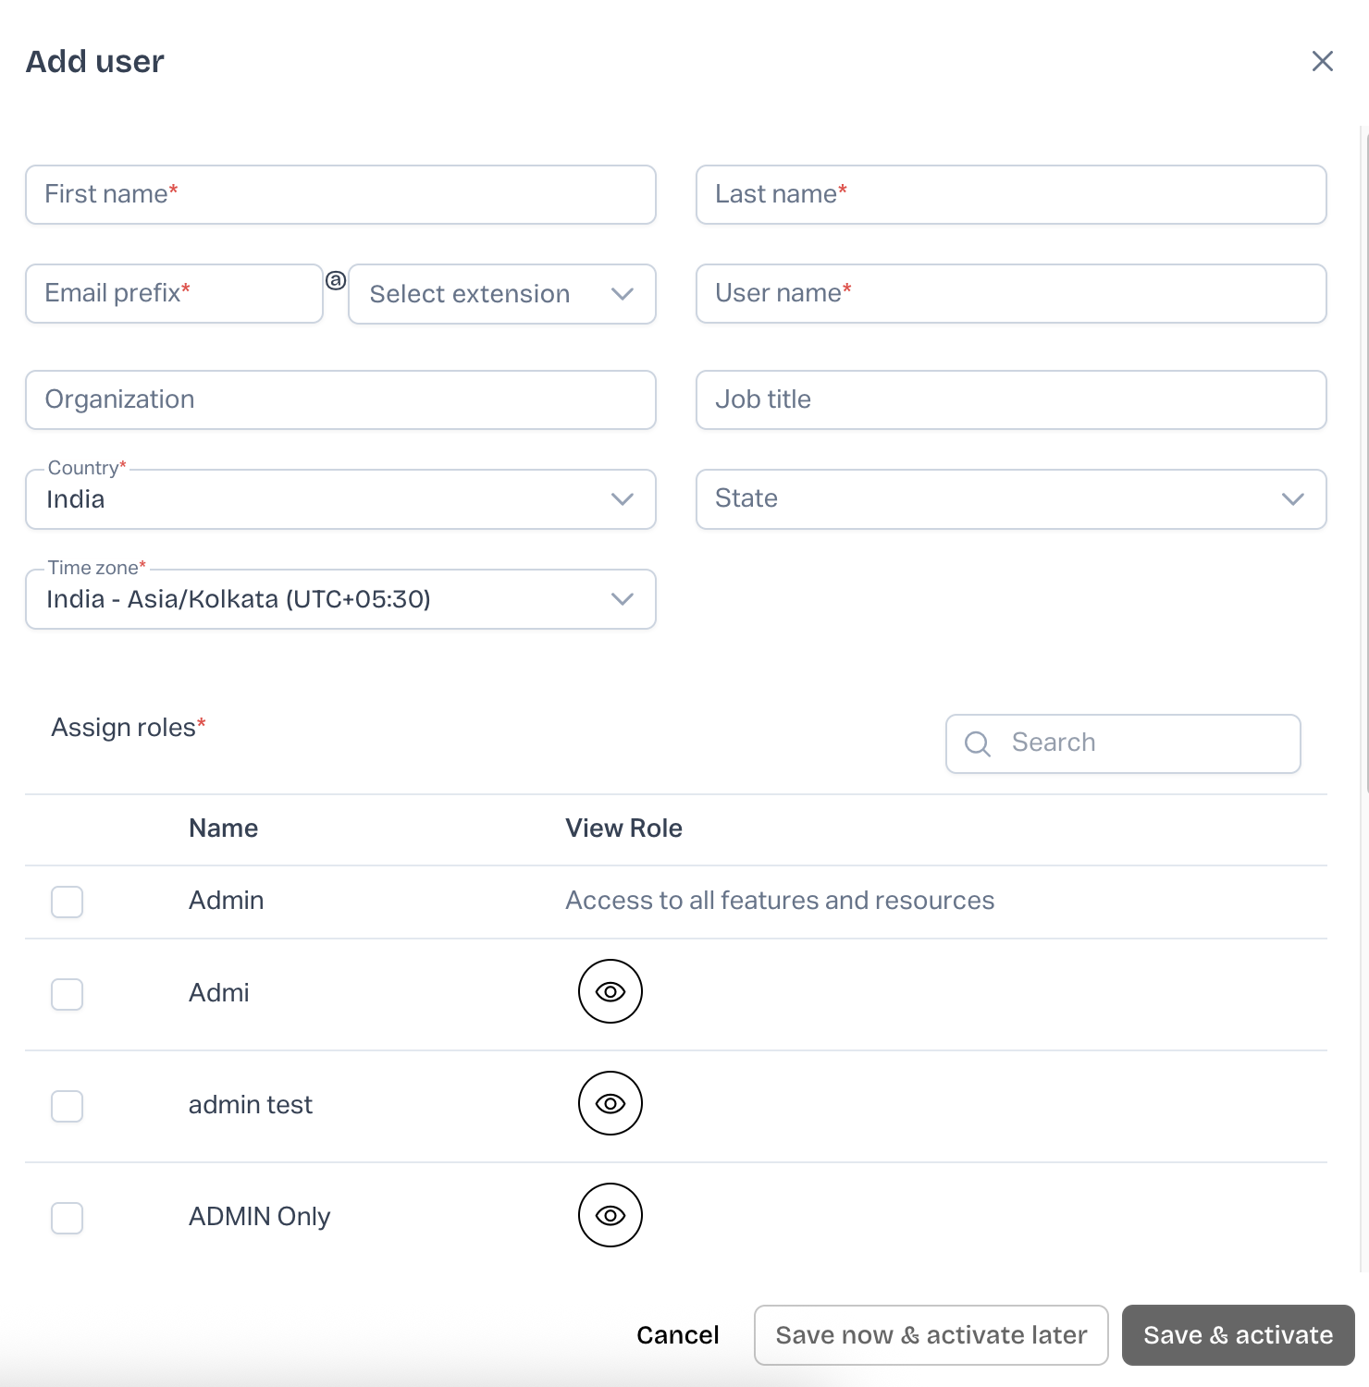This screenshot has height=1387, width=1369.
Task: Show ADMIN Only role via eye icon
Action: [610, 1215]
